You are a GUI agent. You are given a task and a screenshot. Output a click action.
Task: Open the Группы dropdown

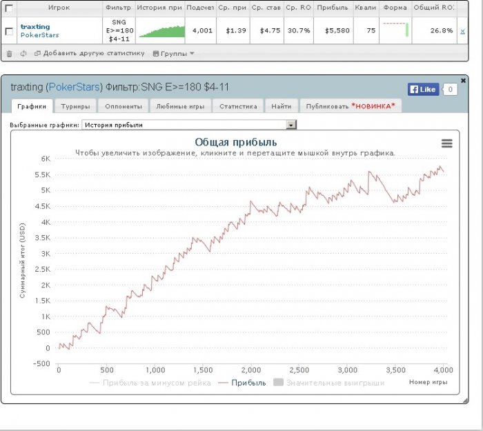coord(174,54)
